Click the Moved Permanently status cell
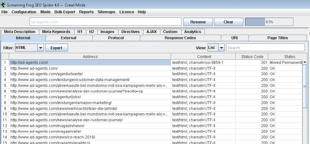Viewport: 310px width, 144px height. pos(285,63)
